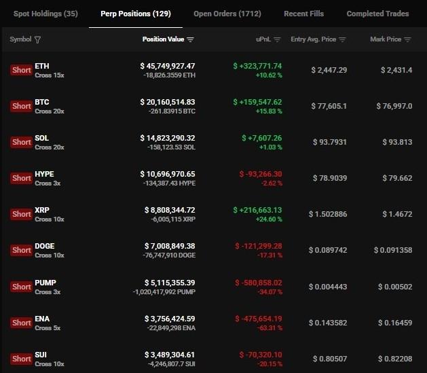
Task: Click the Short badge on BTC row
Action: point(21,106)
